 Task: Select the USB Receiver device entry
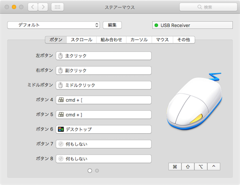point(192,25)
